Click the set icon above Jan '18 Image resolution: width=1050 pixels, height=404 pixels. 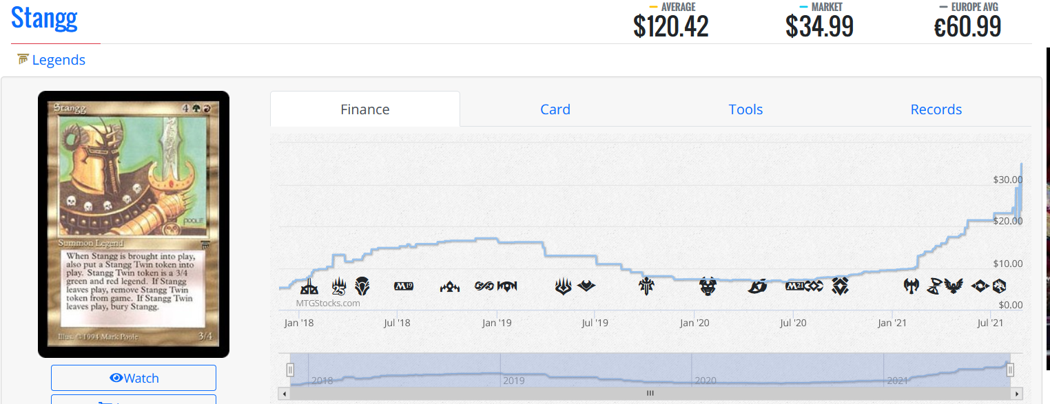coord(309,286)
